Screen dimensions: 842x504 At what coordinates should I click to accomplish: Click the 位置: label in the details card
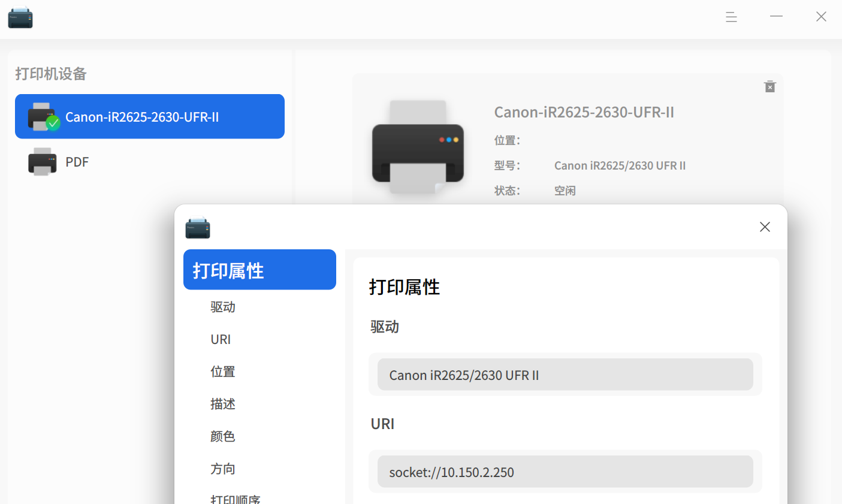coord(507,140)
